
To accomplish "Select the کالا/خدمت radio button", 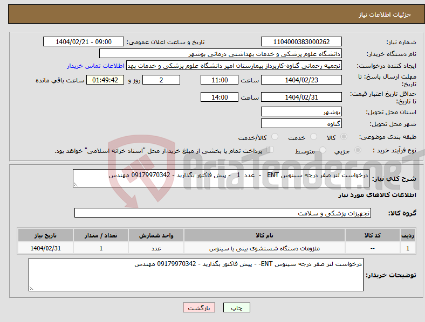I will tap(275, 137).
